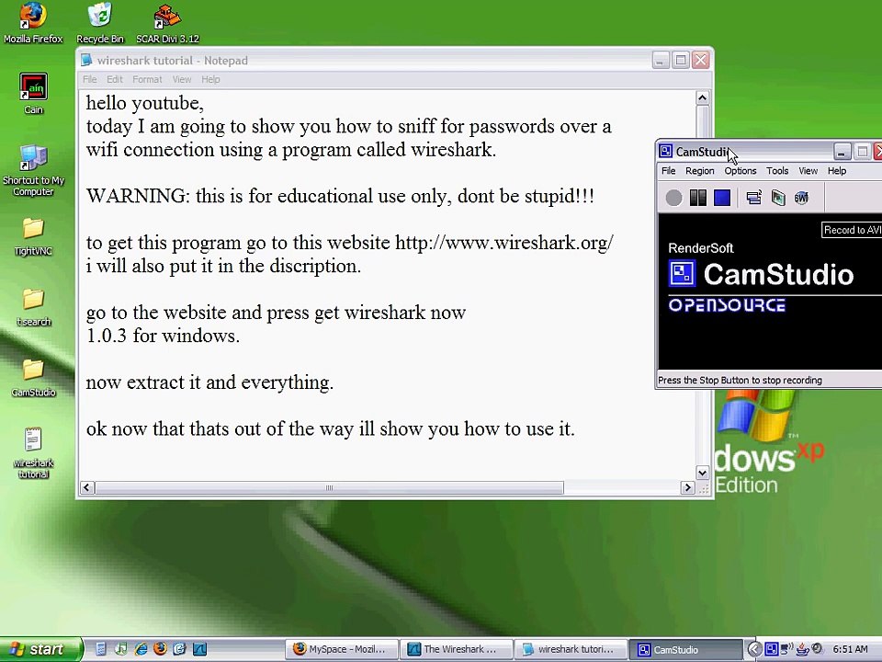
Task: Open CamStudio Help menu
Action: tap(837, 171)
